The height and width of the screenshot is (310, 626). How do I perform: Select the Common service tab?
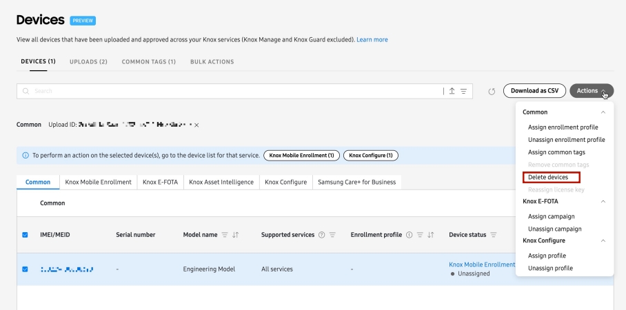click(x=38, y=182)
